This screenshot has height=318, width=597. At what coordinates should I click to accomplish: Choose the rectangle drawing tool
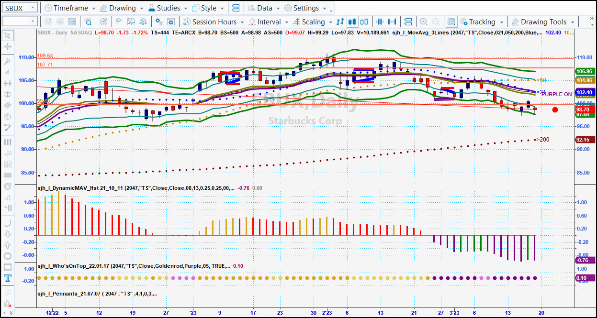[8, 267]
